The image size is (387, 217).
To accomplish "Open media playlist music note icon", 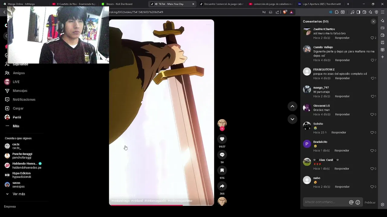I will tap(352, 12).
